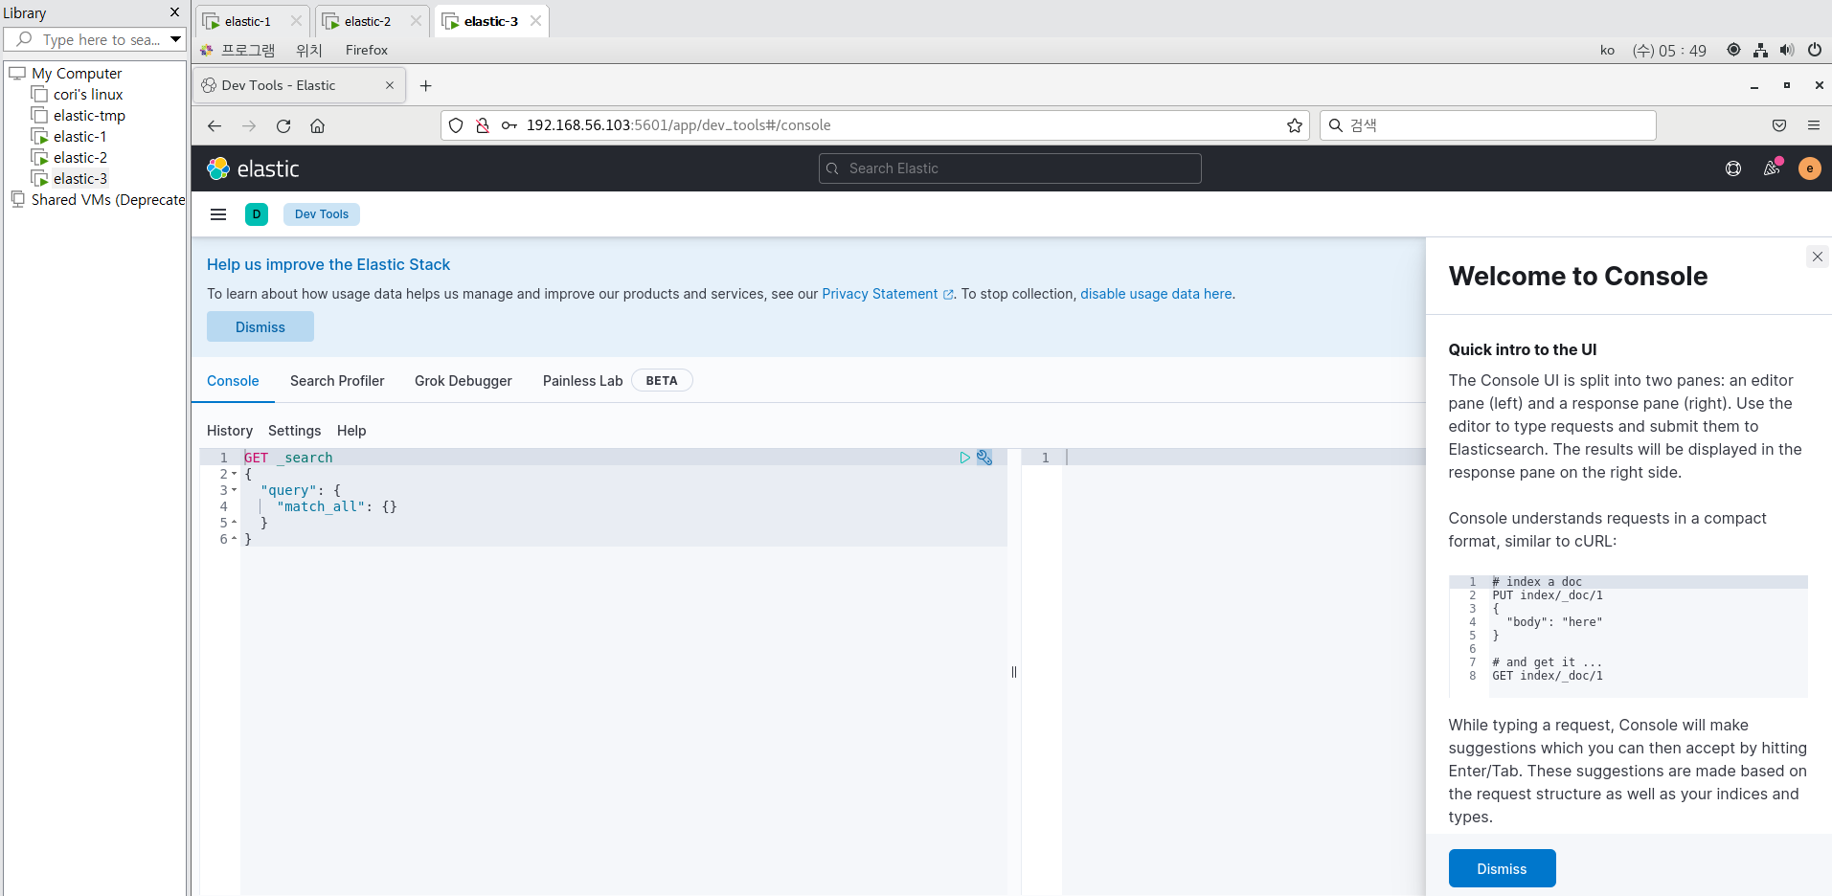
Task: Close the Dev Tools - Elastic browser tab
Action: tap(390, 85)
